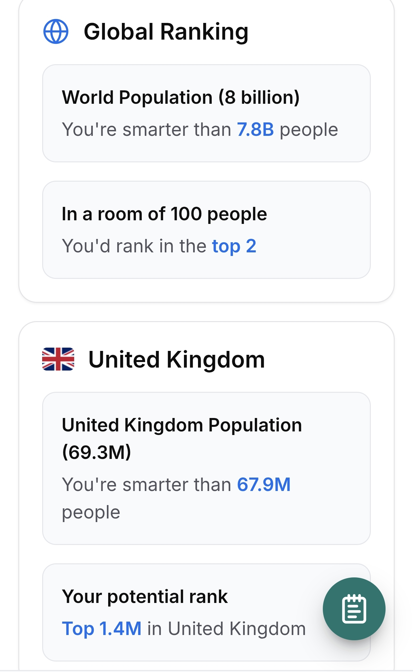Click the blue 7.8B figure
The height and width of the screenshot is (672, 413).
coord(255,129)
